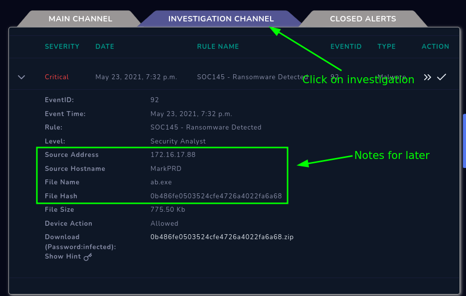466x296 pixels.
Task: Click the Severity column header
Action: 62,46
